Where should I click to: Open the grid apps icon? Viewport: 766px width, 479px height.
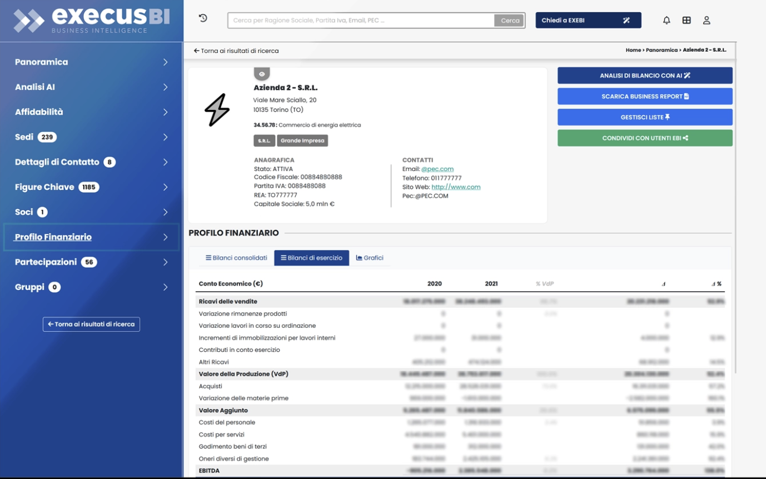[x=687, y=21]
